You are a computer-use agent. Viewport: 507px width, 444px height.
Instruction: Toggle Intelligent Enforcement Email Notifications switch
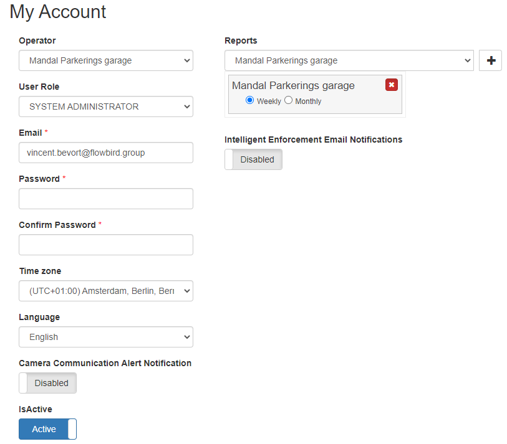click(253, 159)
